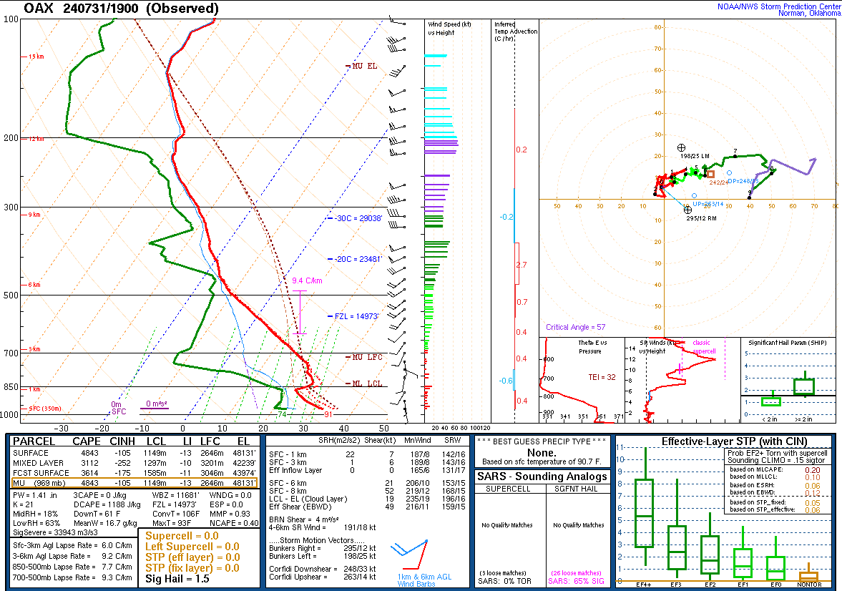Click 'NOAA/NWS Storm Prediction Center' header text
This screenshot has height=591, width=842.
(778, 6)
